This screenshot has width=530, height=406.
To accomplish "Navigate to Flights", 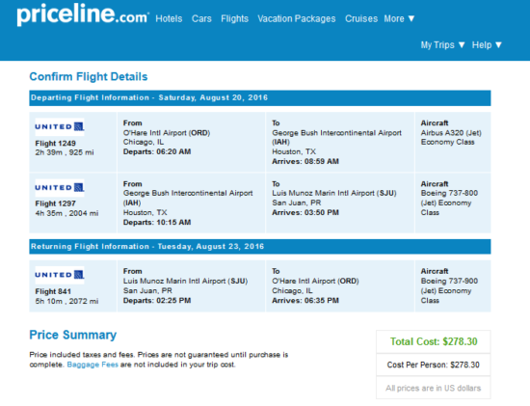I will 234,18.
